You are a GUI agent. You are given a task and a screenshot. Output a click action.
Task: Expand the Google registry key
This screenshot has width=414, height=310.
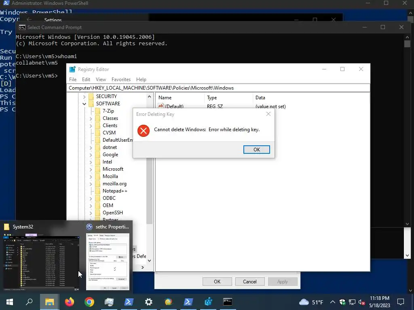pyautogui.click(x=91, y=155)
